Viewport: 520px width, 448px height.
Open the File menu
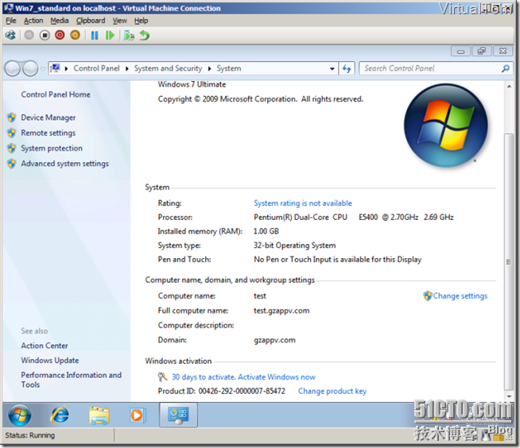(x=11, y=21)
